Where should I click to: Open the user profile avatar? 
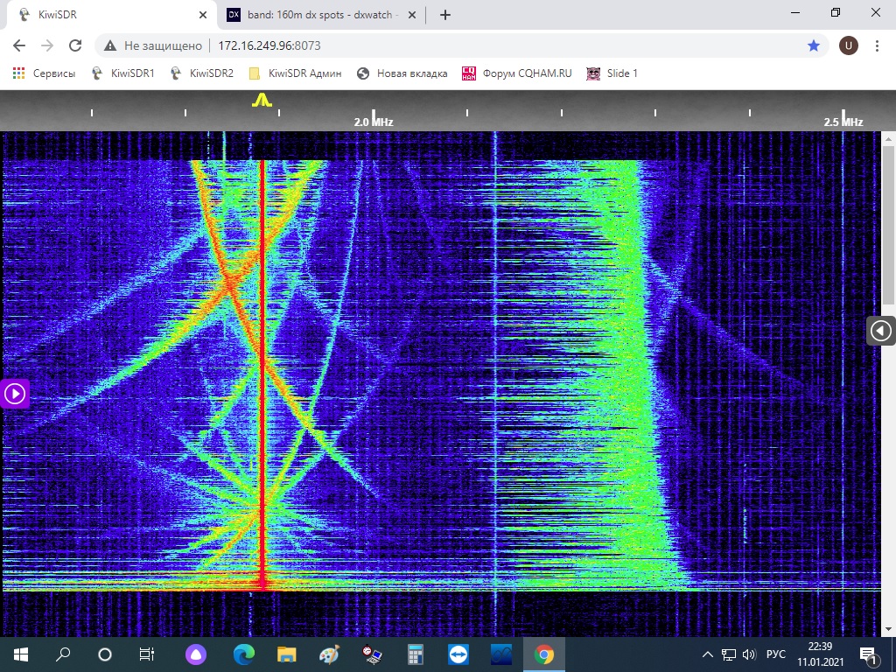point(848,45)
